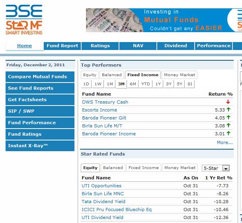Viewport: 242px width, 223px height.
Task: Click the -7.73 return for UTI Opportunities
Action: pyautogui.click(x=222, y=186)
